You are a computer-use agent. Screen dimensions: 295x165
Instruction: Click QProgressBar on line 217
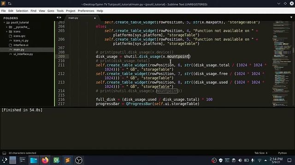139,104
